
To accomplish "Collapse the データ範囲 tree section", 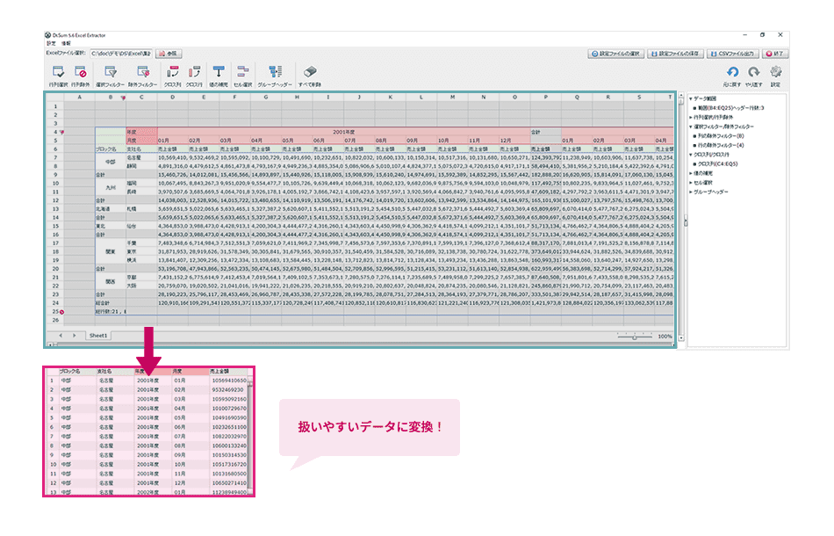I will 691,99.
